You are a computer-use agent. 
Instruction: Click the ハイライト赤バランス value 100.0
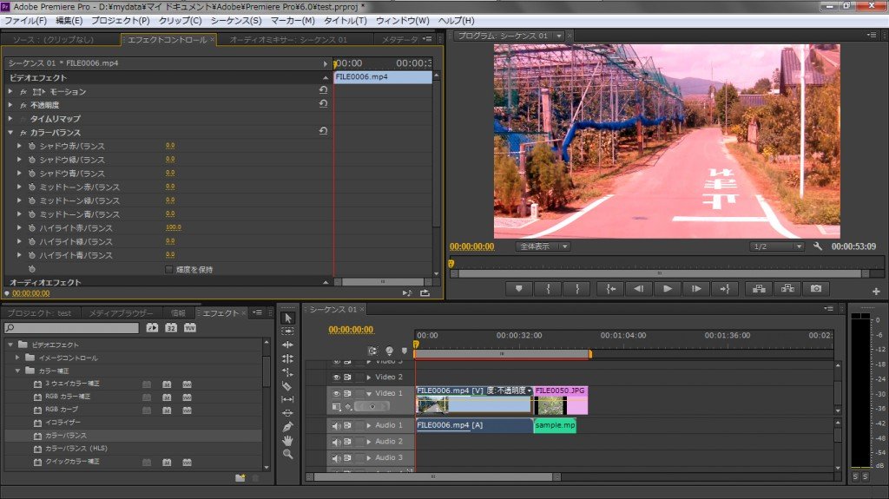point(174,227)
